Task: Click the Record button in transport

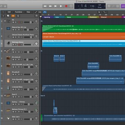Action: (66, 6)
